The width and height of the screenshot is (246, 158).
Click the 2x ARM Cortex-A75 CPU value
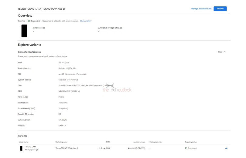point(86,86)
